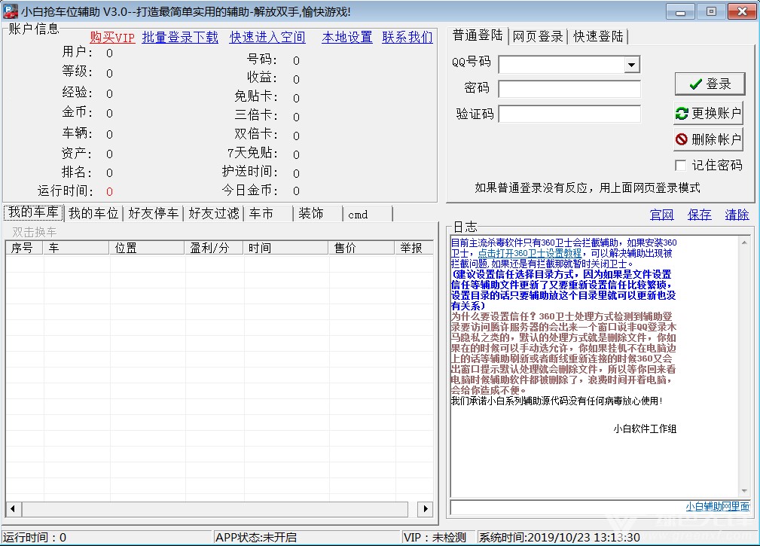This screenshot has height=546, width=760.
Task: Switch to the 快速登陆 tab
Action: coord(598,36)
